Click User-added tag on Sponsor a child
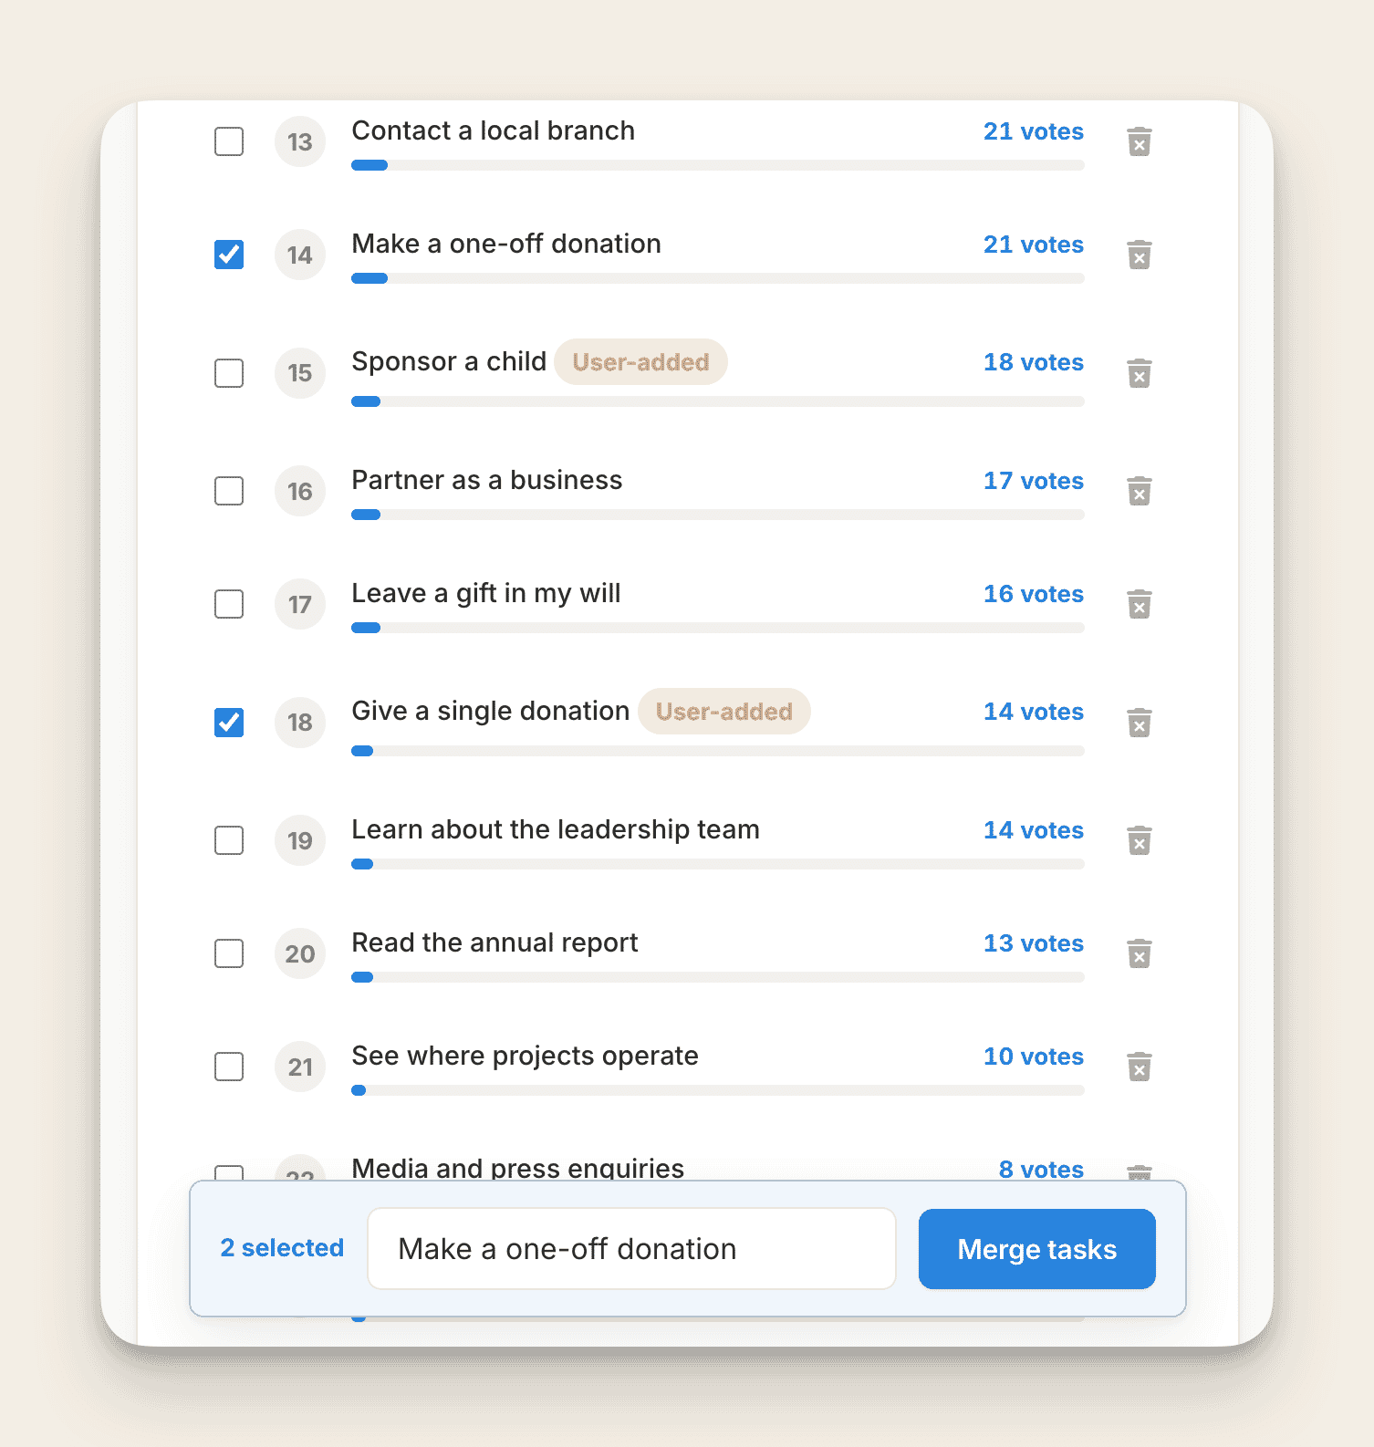This screenshot has height=1447, width=1374. point(640,362)
